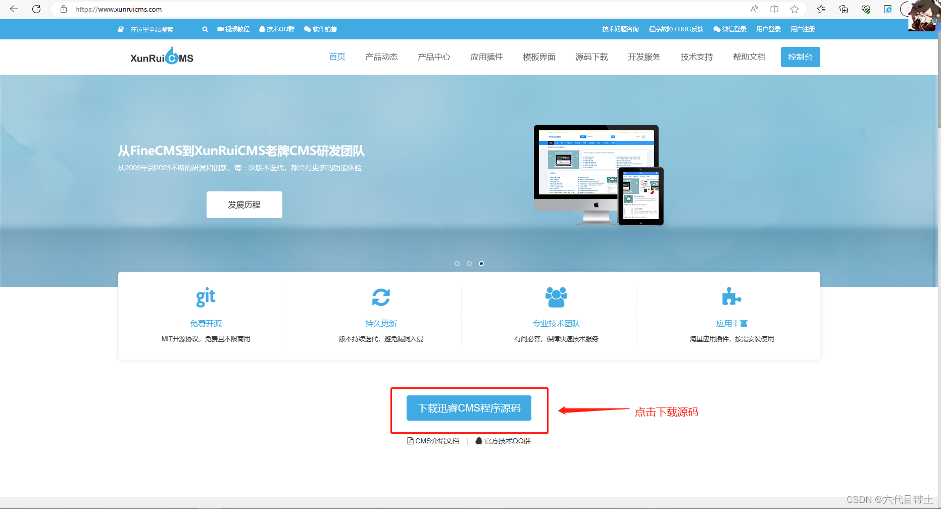Open the 产品中心 menu item
The width and height of the screenshot is (941, 509).
pos(434,57)
